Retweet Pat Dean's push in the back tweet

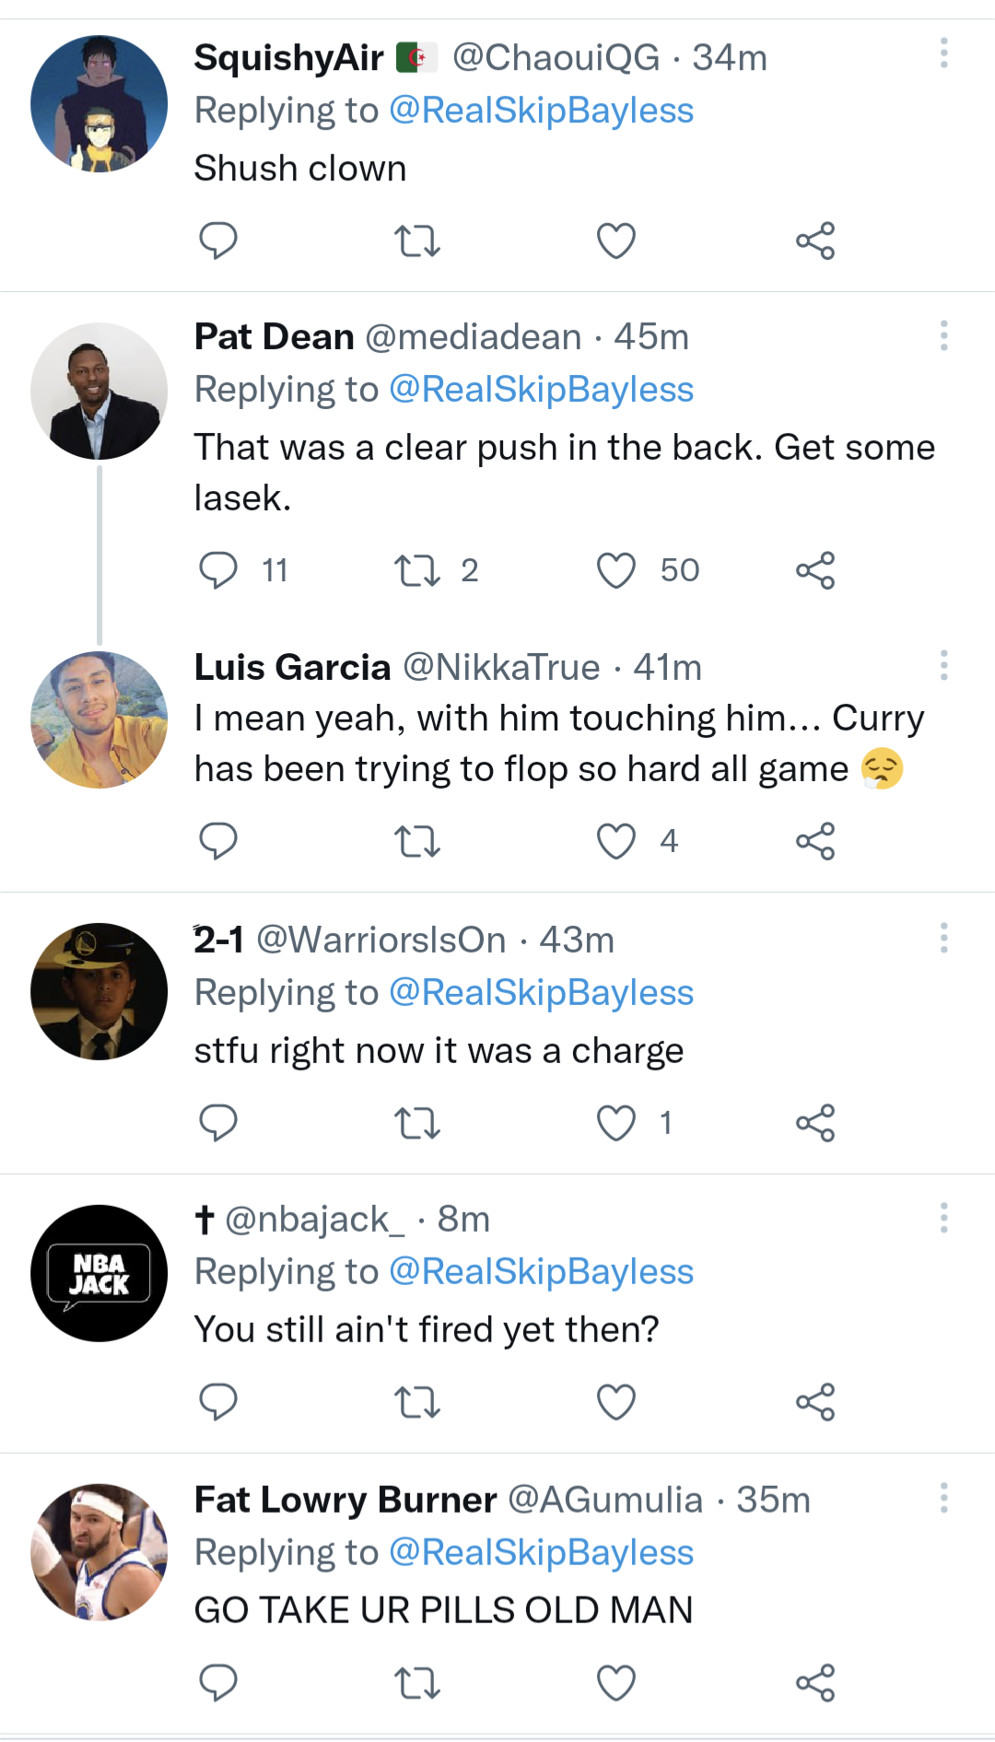(x=417, y=571)
